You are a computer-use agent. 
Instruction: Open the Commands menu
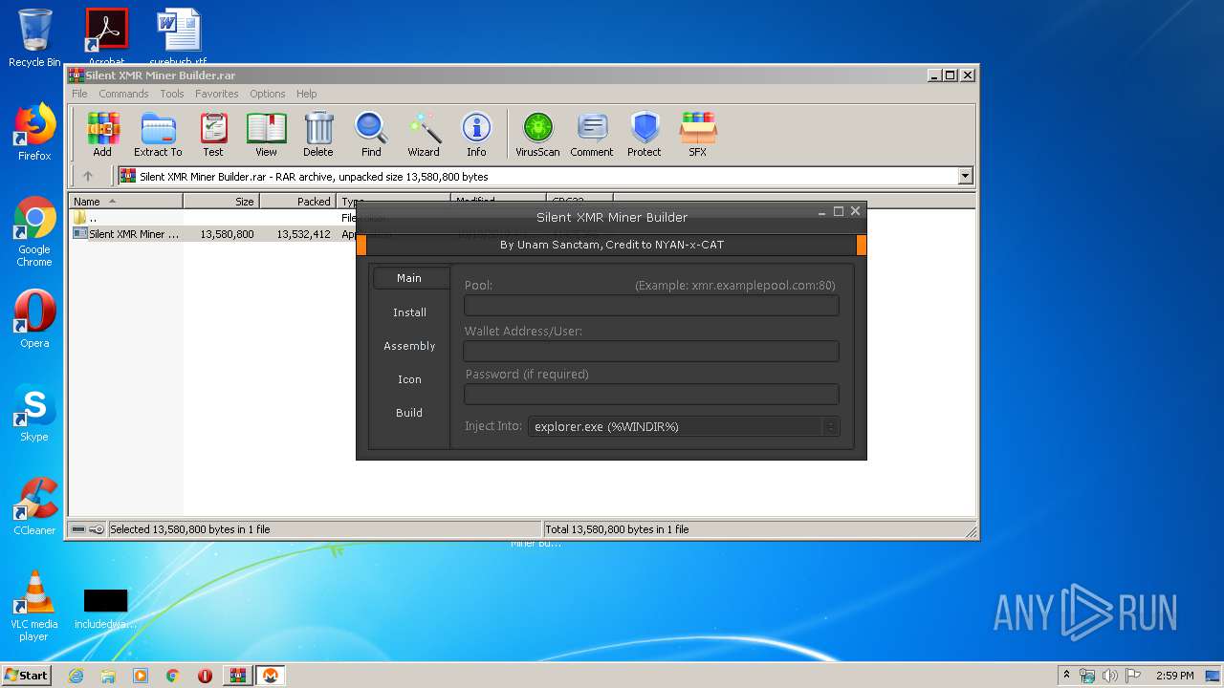click(123, 94)
